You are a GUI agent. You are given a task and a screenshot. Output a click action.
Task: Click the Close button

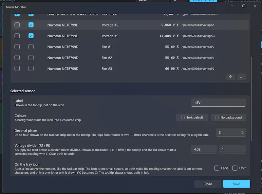click(x=208, y=184)
